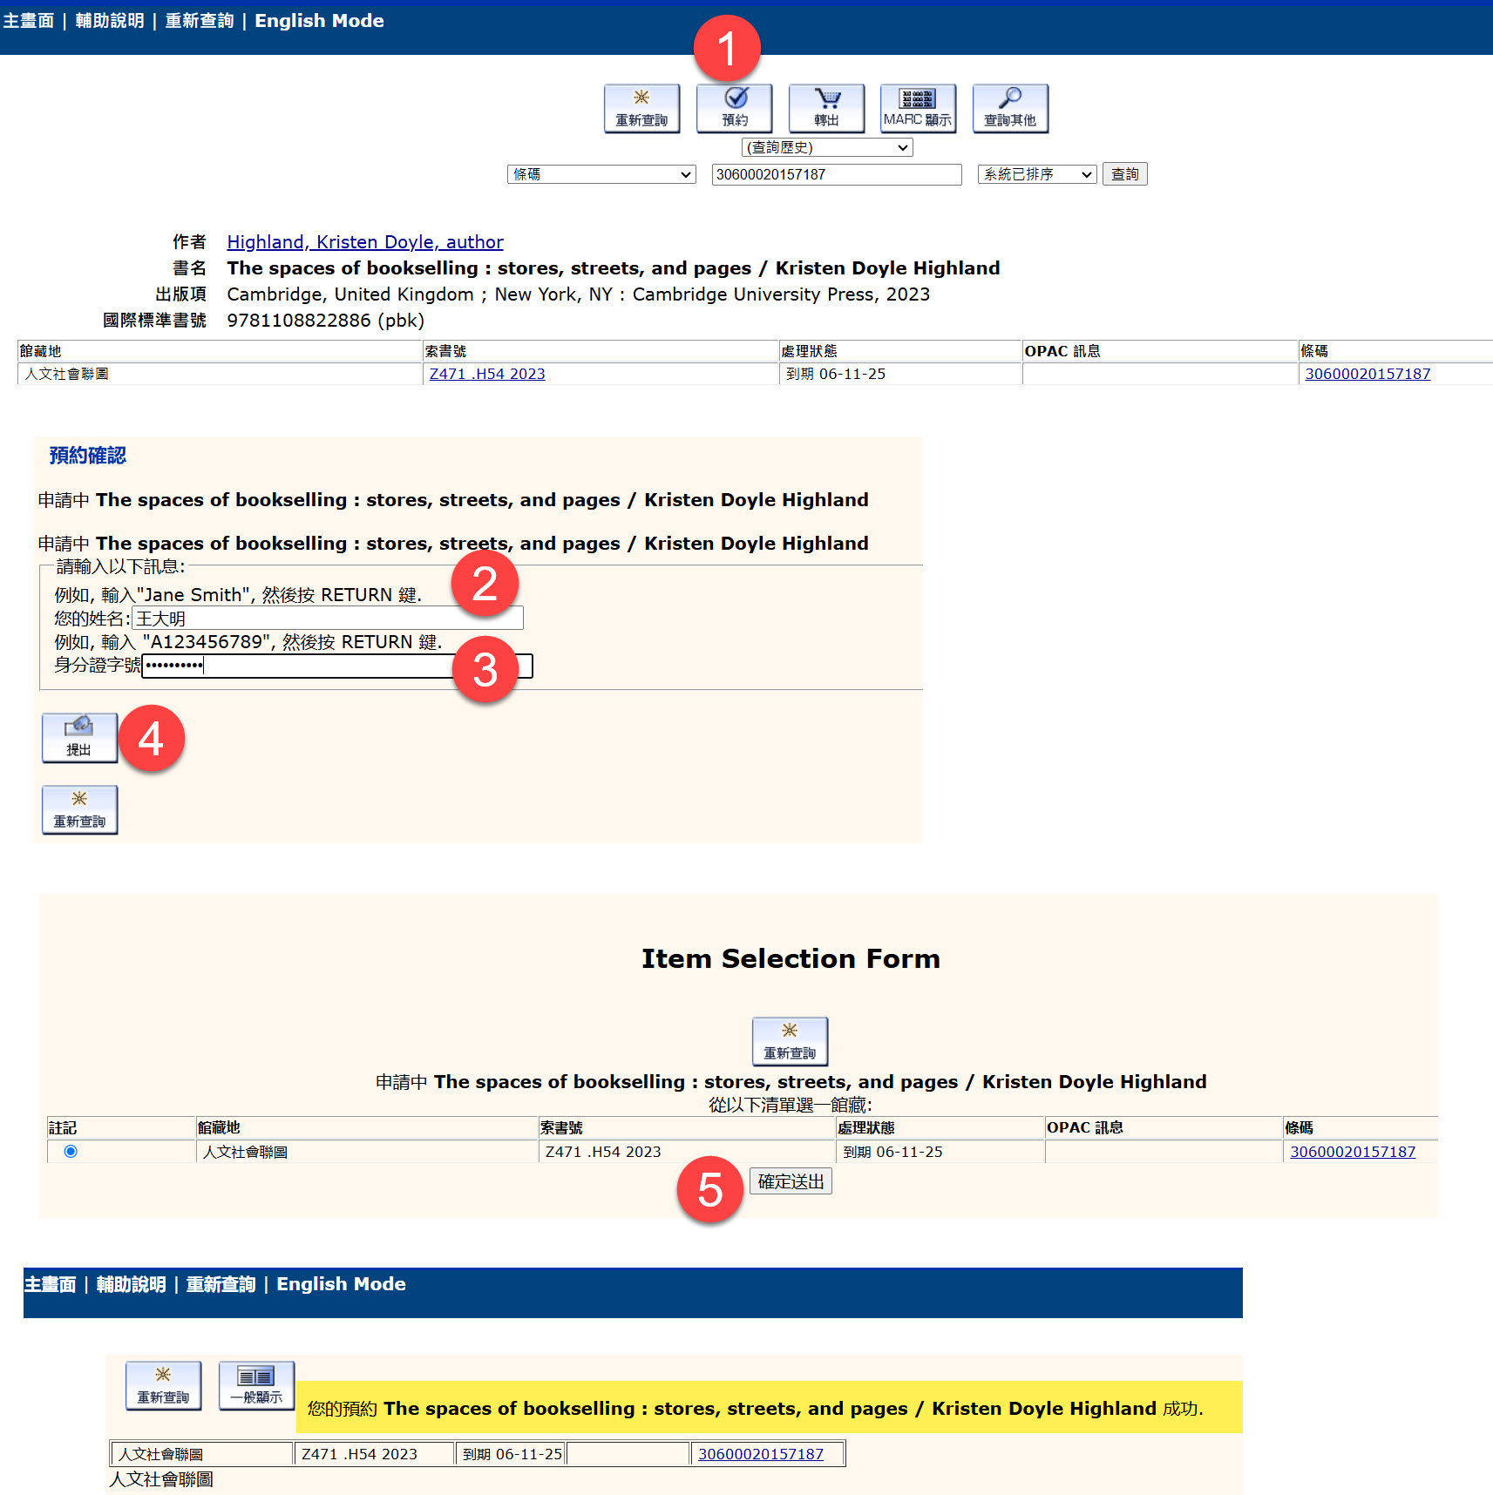Open call number link Z471 .H54 2023

(x=487, y=374)
